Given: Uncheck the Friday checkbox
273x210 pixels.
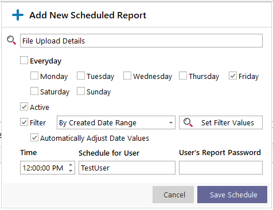Looking at the screenshot, I should tap(233, 76).
